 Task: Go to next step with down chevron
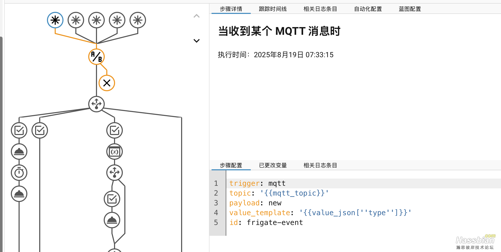197,41
